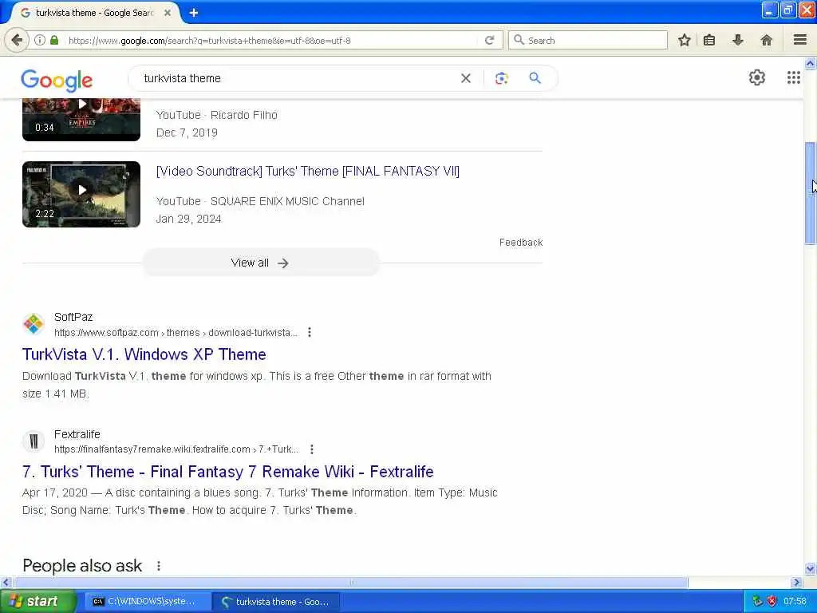Open the browser hamburger menu

tap(800, 40)
